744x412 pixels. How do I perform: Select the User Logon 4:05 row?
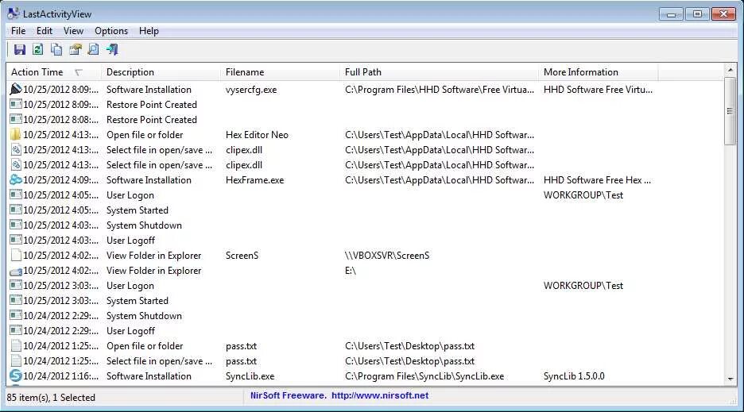[x=366, y=194]
